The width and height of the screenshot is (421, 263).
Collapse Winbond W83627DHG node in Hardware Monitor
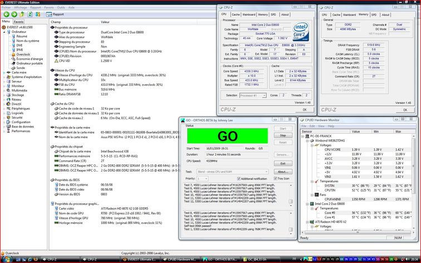coord(308,141)
